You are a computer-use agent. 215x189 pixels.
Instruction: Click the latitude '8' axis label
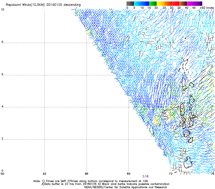pos(2,42)
